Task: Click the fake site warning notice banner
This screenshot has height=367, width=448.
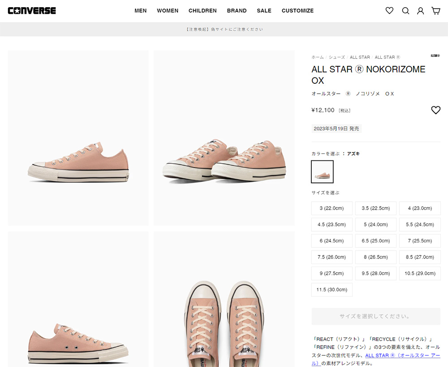Action: (x=224, y=30)
